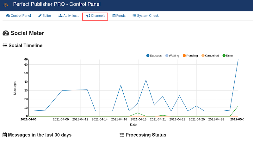Click the 2021-04-09 date axis label
Screen dimensions: 253x141
61,120
